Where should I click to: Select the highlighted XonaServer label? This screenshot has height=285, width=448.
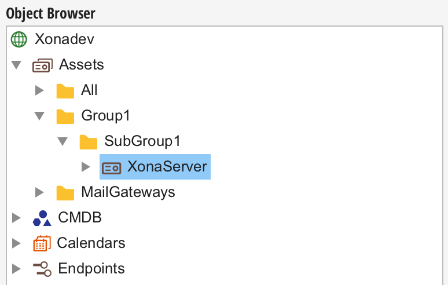click(167, 166)
